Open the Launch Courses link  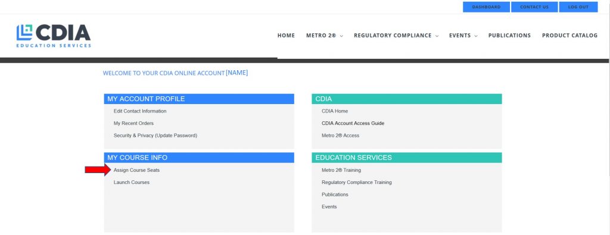click(132, 182)
